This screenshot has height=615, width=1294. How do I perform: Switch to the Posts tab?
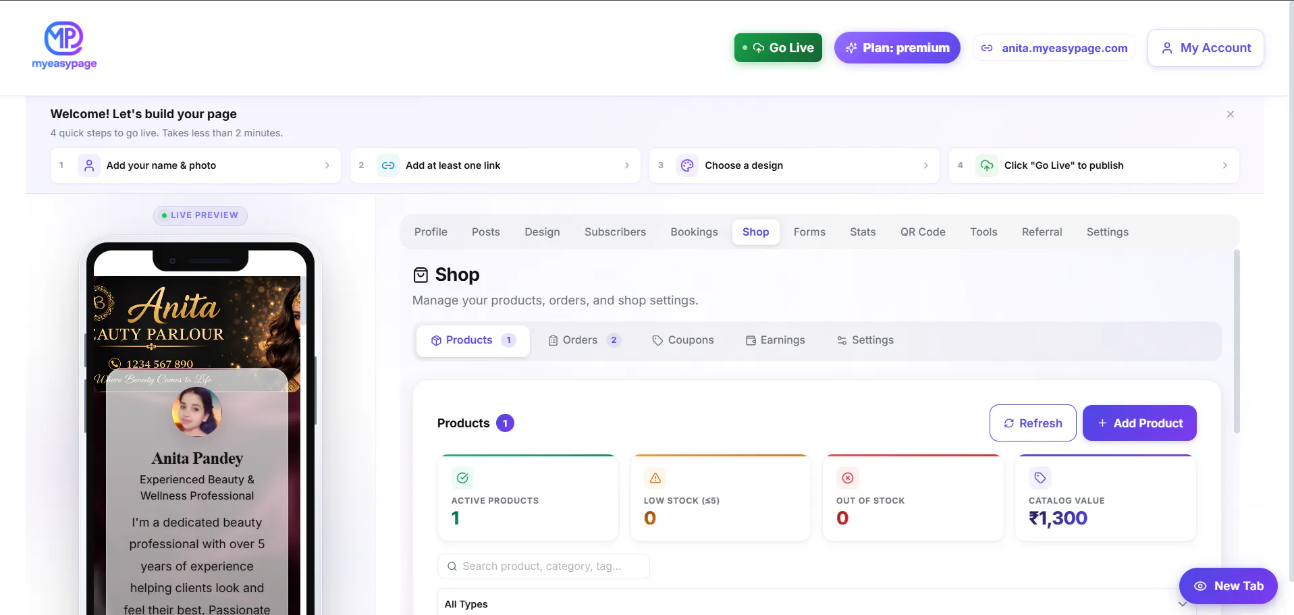point(486,232)
